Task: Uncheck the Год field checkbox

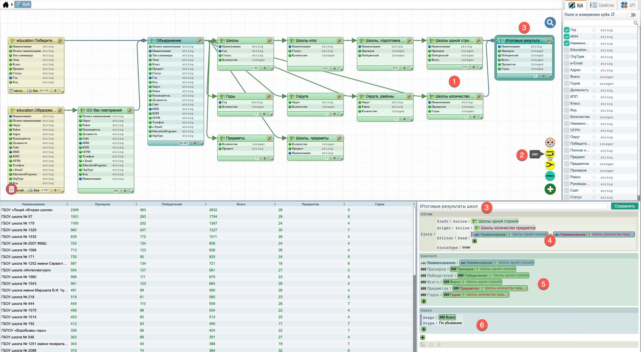Action: [x=566, y=30]
